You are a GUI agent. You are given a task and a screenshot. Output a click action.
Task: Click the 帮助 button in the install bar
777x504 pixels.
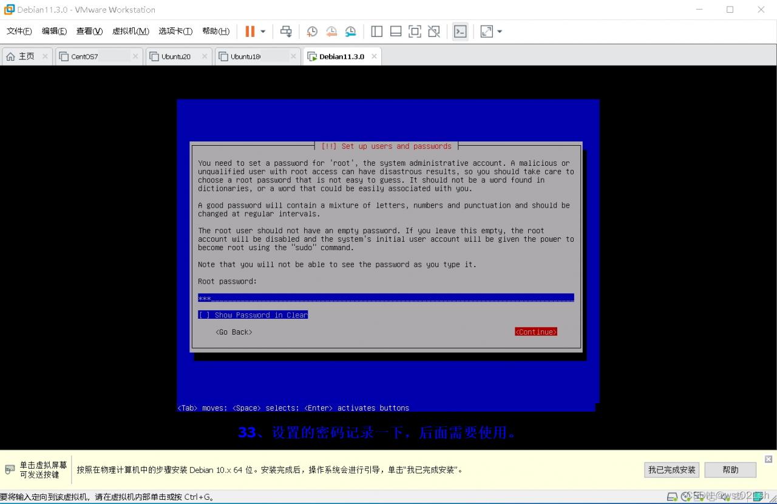(730, 470)
